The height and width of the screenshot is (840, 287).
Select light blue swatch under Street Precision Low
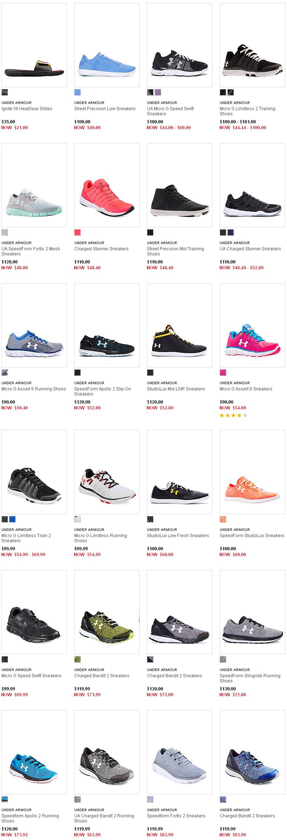[x=77, y=92]
